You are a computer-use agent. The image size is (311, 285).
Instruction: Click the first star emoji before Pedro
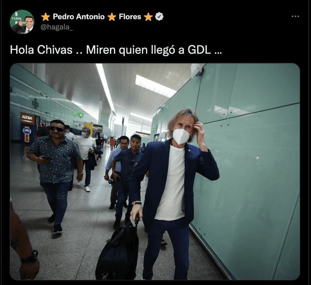[x=45, y=17]
